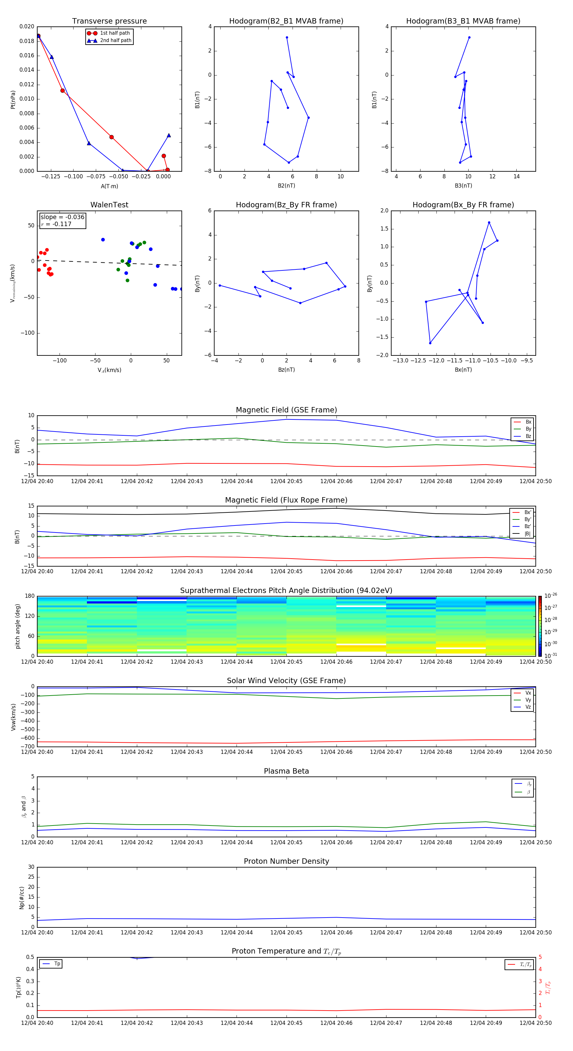Click the 'r = -0.117' annotation

(x=56, y=224)
